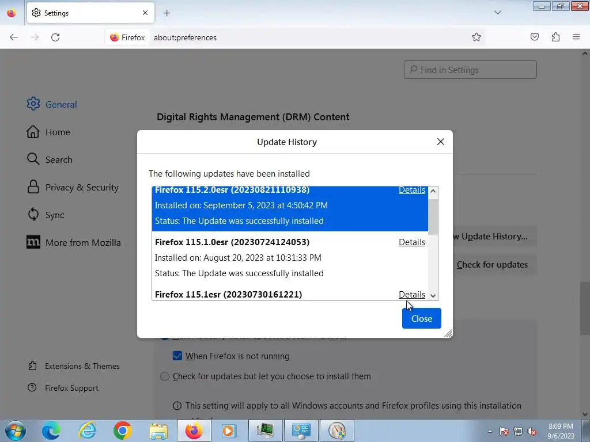Open the monitor app taskbar icon
This screenshot has height=442, width=590.
[265, 430]
